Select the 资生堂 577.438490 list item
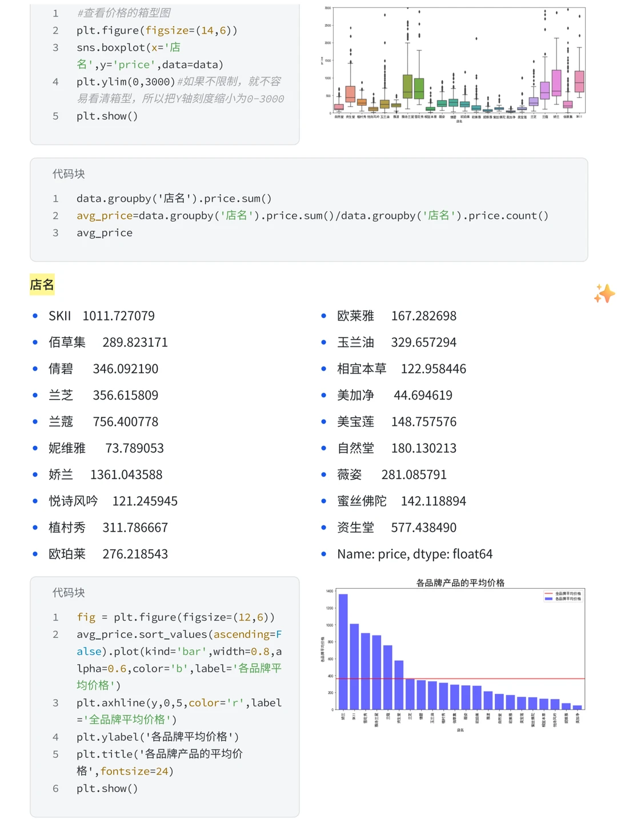Image resolution: width=617 pixels, height=823 pixels. point(397,528)
